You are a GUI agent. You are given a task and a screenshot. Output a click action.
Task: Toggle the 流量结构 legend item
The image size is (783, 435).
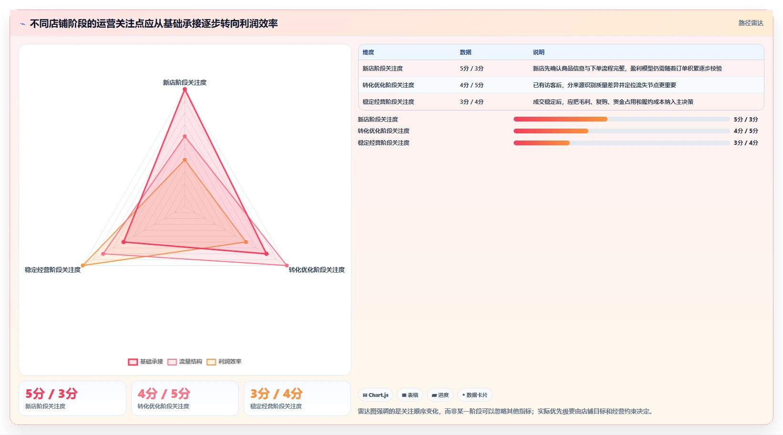click(x=185, y=362)
